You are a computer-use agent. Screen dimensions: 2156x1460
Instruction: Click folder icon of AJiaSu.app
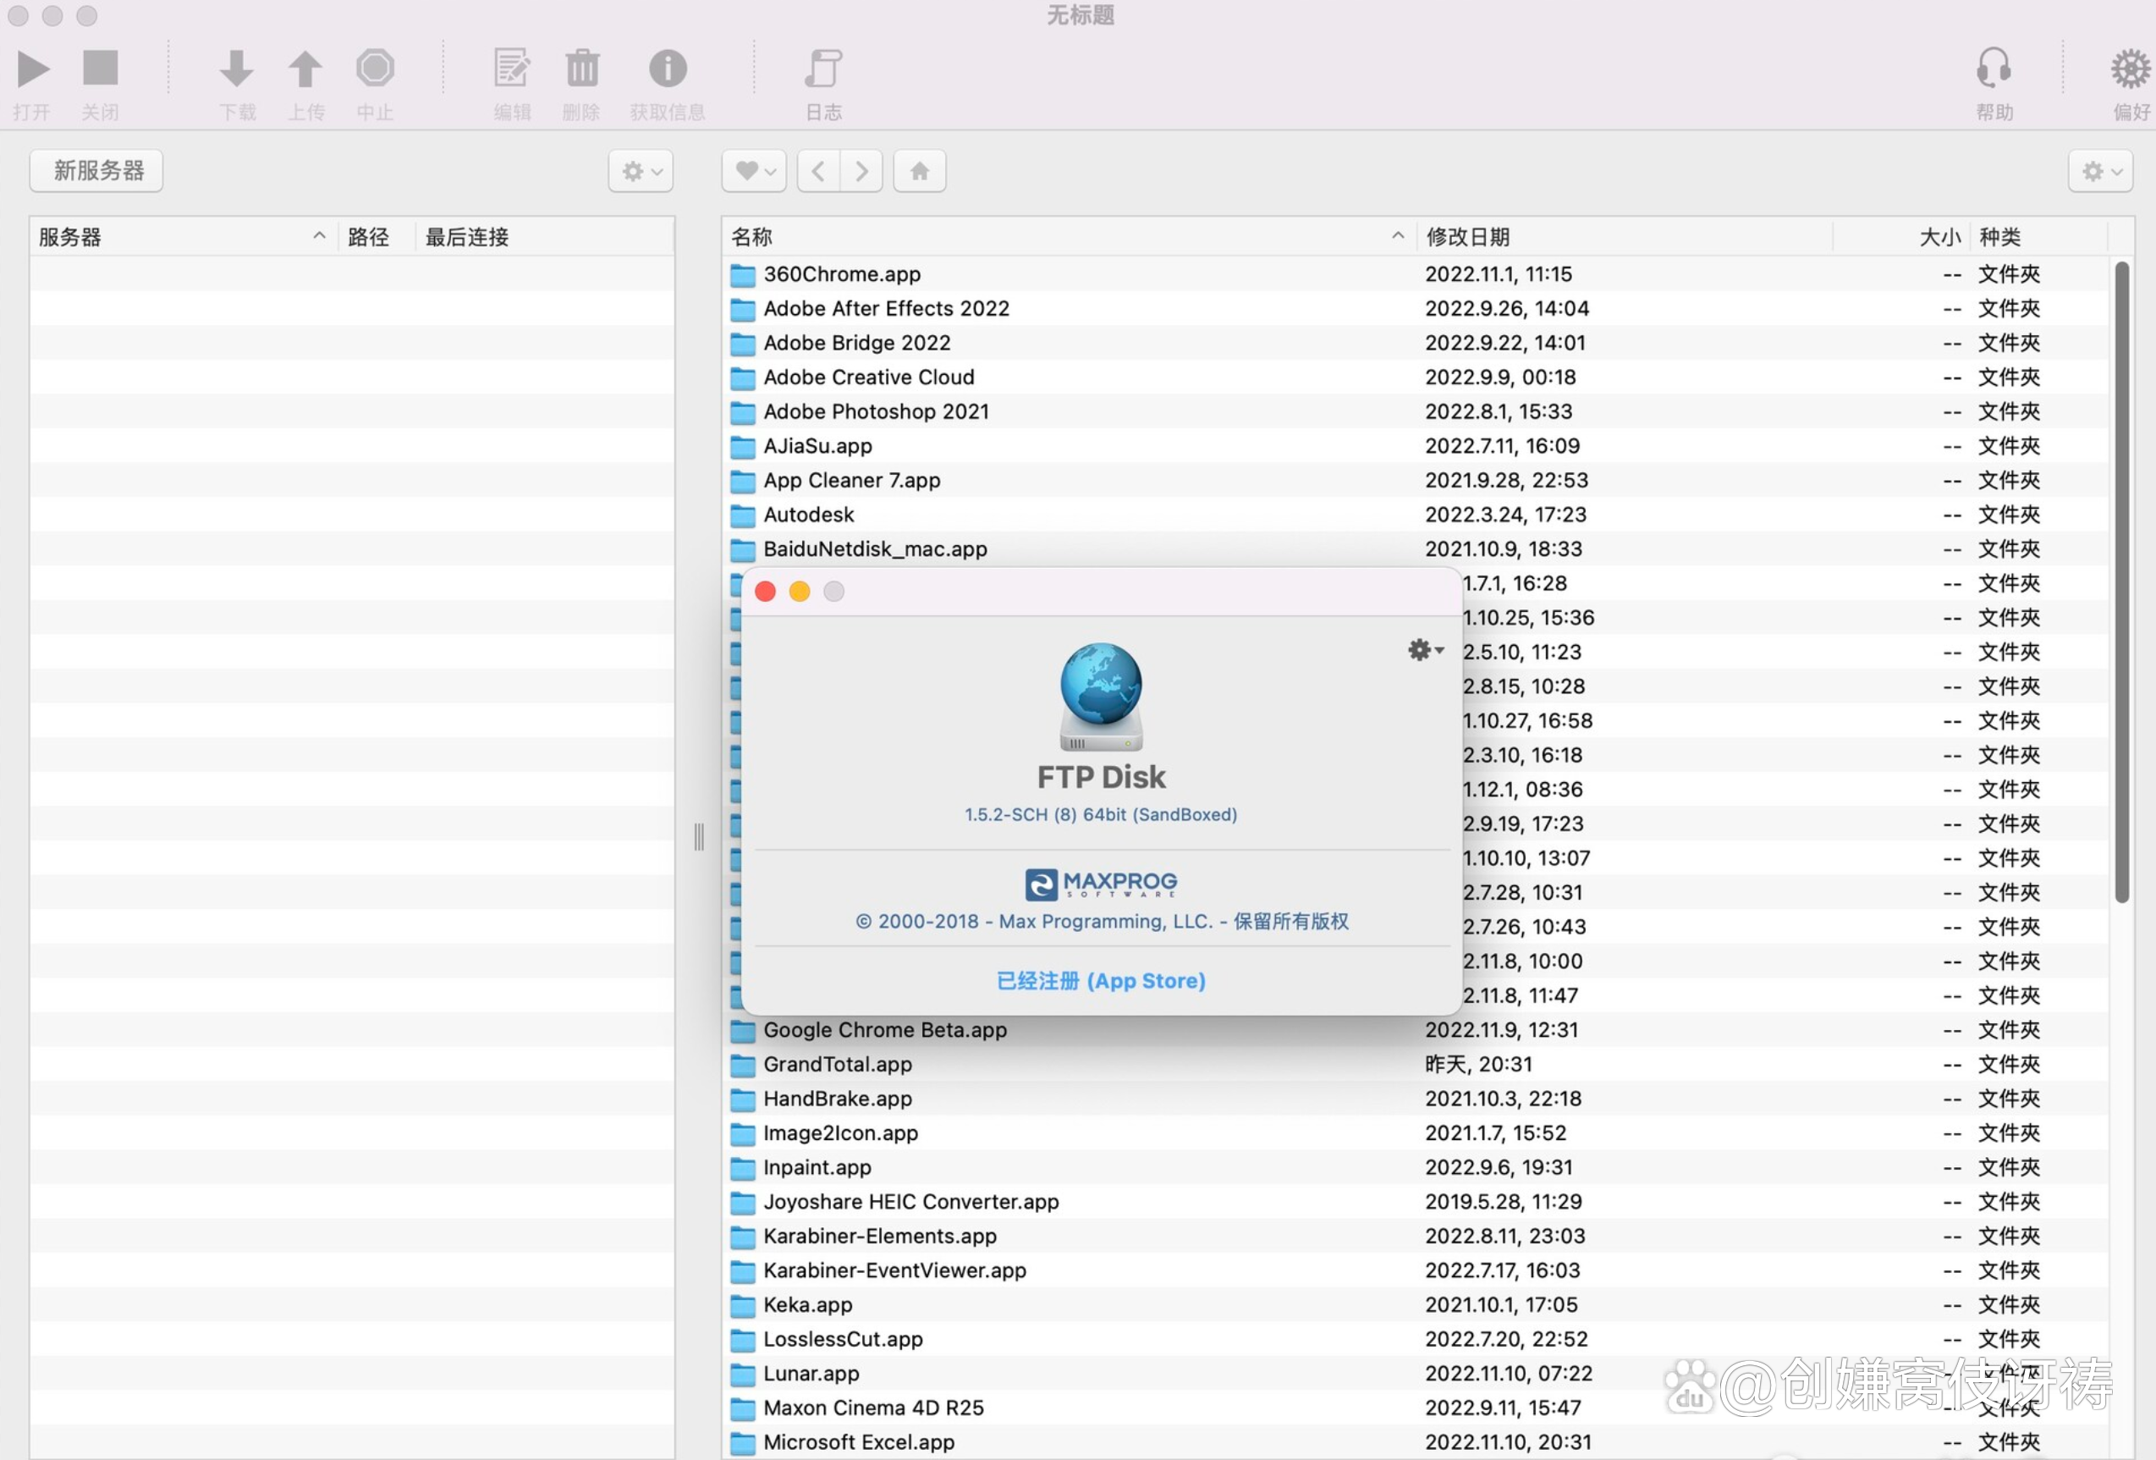742,446
